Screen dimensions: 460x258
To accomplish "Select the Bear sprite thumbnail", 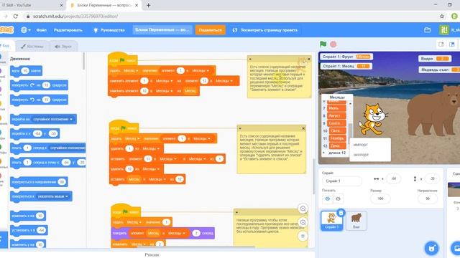I will [356, 221].
